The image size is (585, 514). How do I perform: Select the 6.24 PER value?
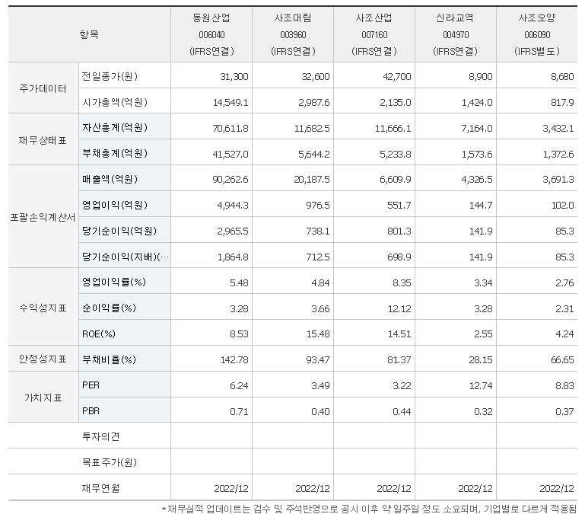tap(239, 385)
